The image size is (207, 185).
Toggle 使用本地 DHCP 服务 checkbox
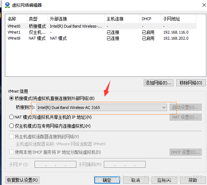[x=12, y=152]
